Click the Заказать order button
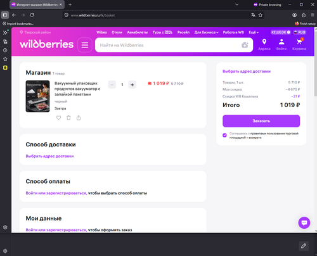The image size is (317, 256). 261,121
